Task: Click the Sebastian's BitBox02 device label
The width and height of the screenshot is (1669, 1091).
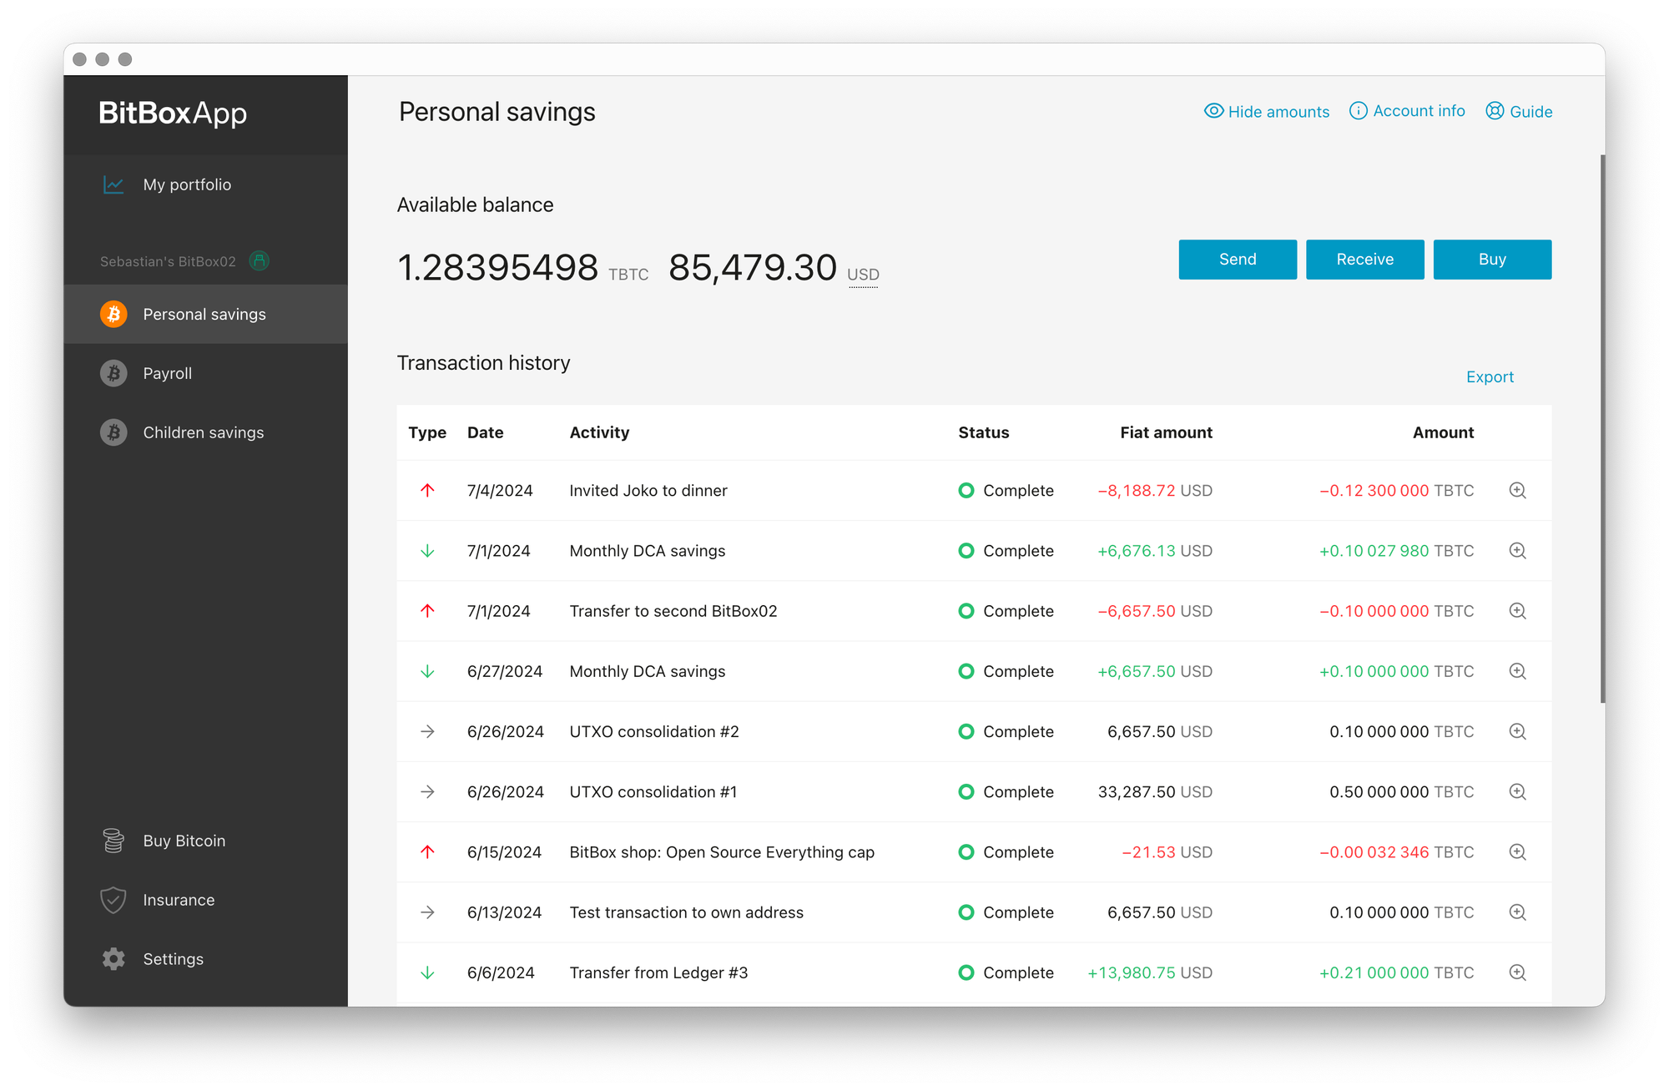Action: pyautogui.click(x=168, y=261)
